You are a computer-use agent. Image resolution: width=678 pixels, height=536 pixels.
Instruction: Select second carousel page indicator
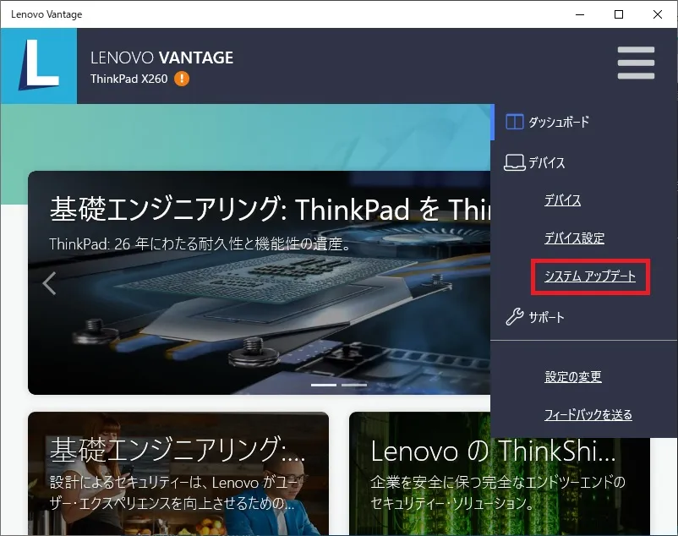click(x=354, y=385)
